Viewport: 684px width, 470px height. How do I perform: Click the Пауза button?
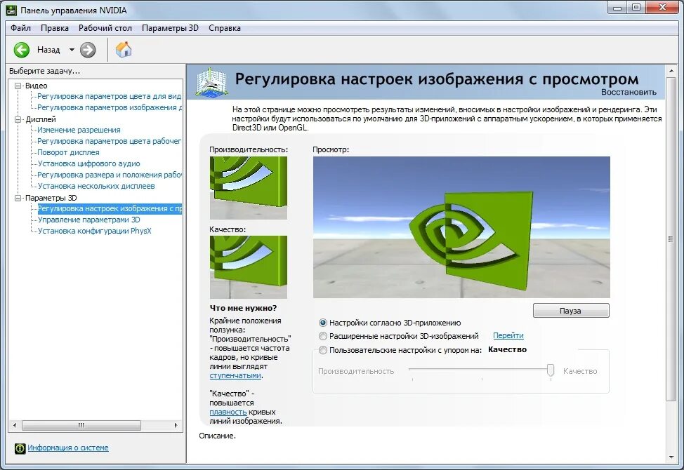click(x=571, y=311)
